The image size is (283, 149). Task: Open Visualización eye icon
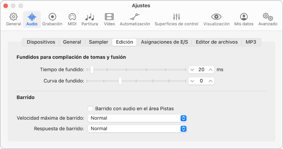[x=216, y=17]
